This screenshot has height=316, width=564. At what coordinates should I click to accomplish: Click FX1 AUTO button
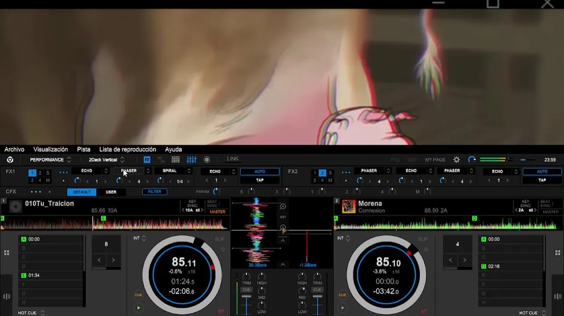tap(260, 172)
